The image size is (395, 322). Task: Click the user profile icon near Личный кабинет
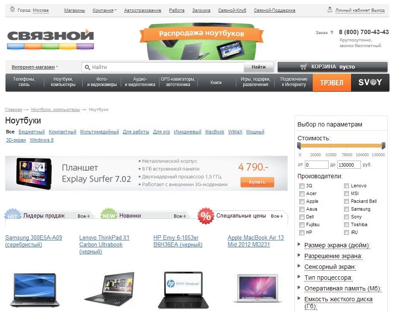[x=330, y=9]
